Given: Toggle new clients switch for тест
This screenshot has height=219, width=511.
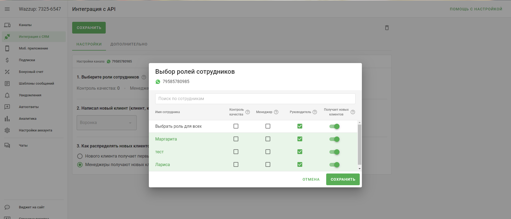Looking at the screenshot, I should (334, 152).
